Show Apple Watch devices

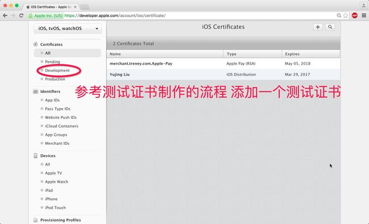(56, 182)
